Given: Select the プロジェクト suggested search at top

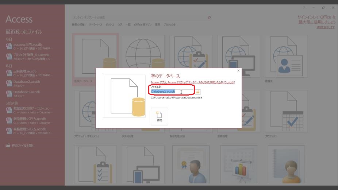Looking at the screenshot, I should point(169,24).
